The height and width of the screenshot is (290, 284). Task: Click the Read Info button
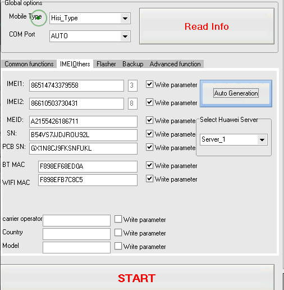207,26
